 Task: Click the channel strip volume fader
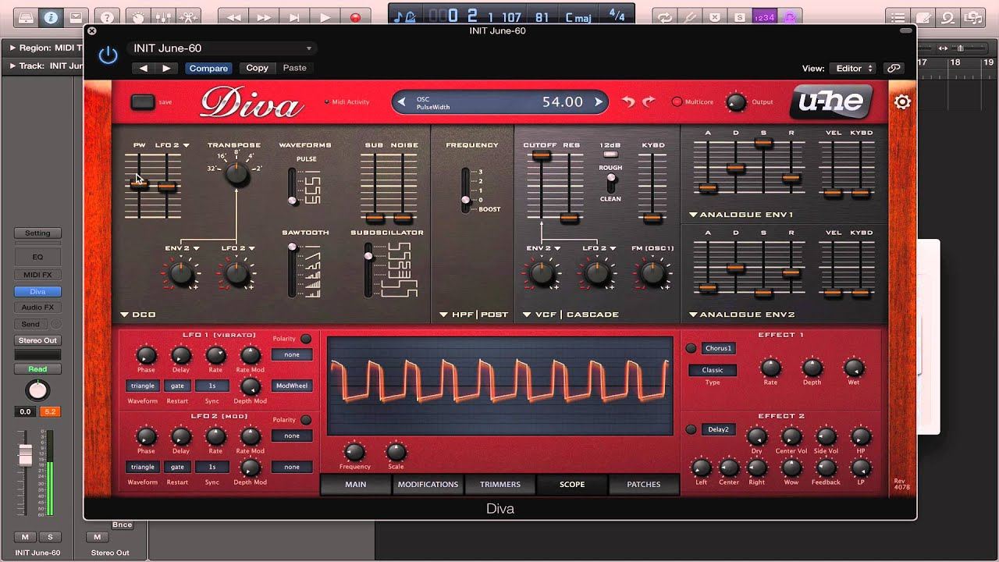pos(25,455)
